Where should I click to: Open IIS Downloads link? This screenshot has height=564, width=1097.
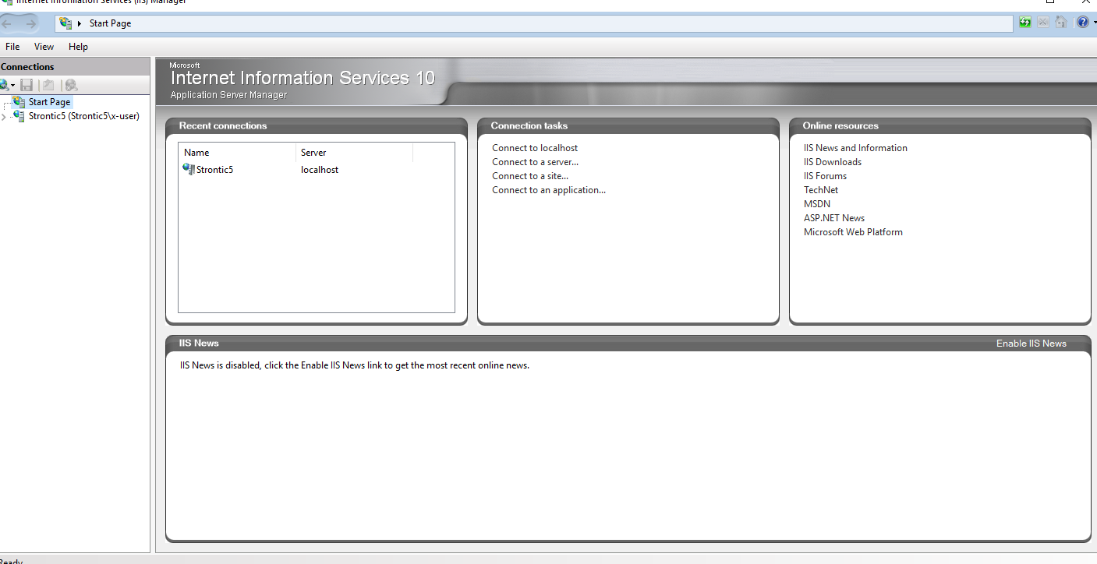coord(833,162)
